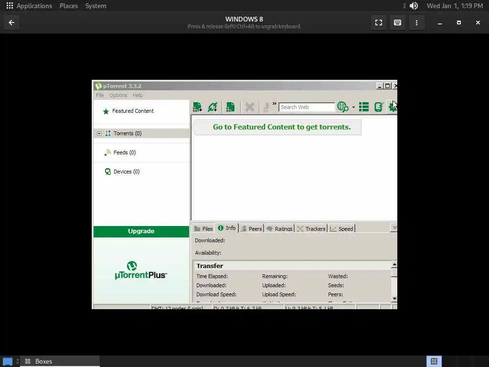Click the Create New Torrent icon

tap(231, 107)
